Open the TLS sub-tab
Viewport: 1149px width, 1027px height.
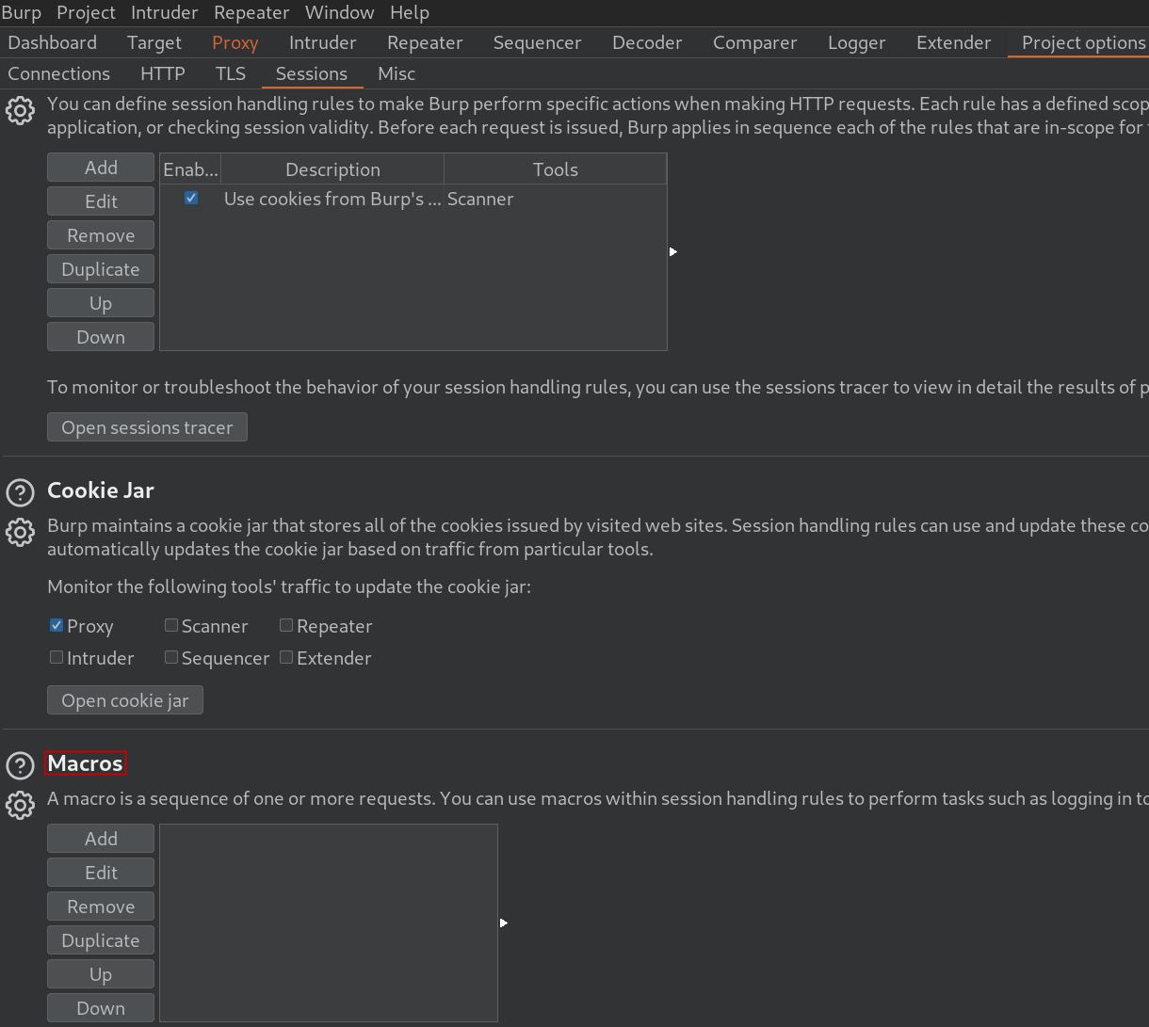pyautogui.click(x=231, y=73)
